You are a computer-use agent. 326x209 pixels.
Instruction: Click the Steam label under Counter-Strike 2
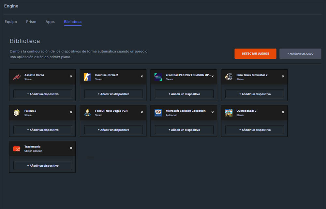click(98, 79)
